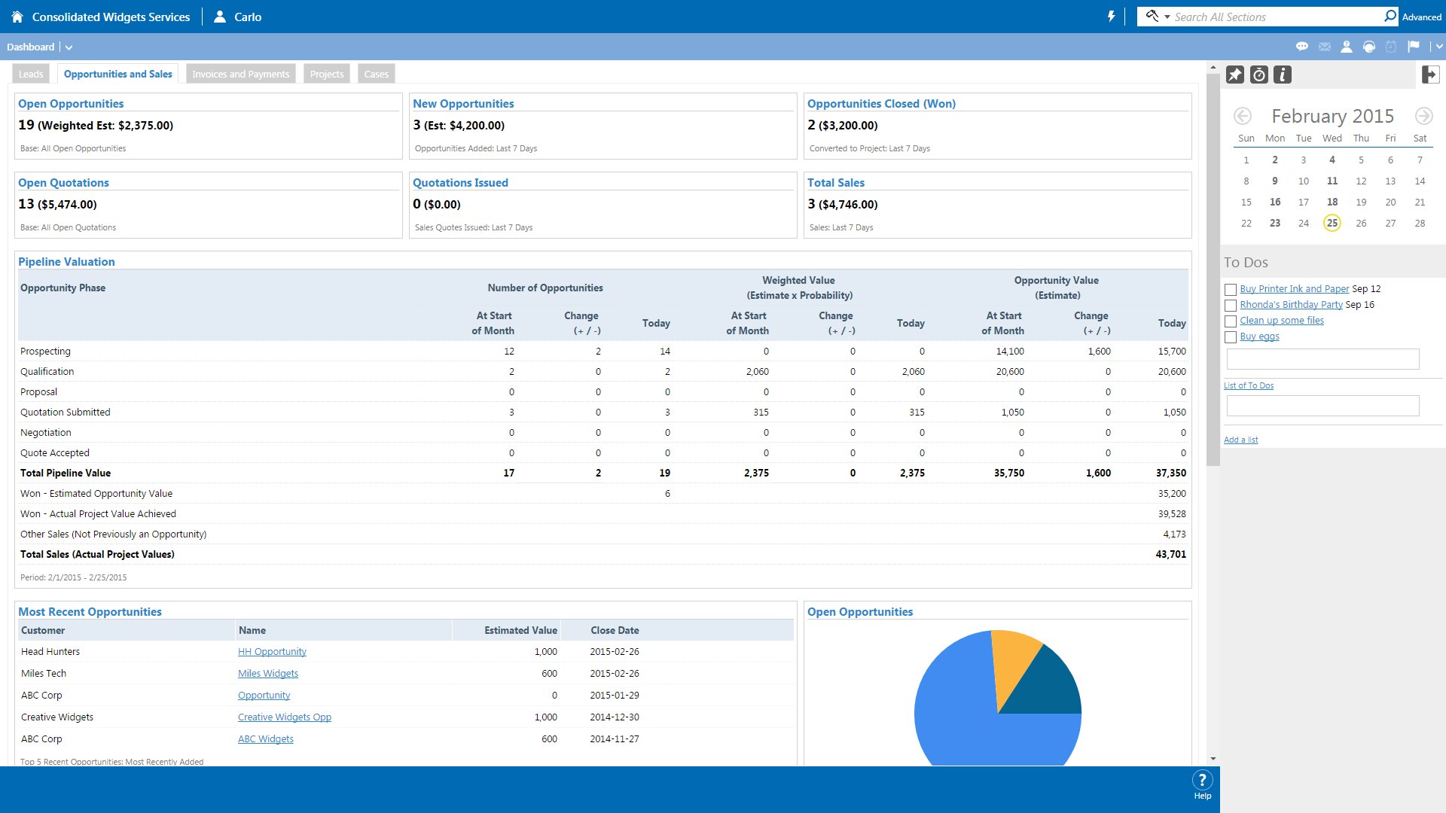Tick Rhonda's Birthday Party checkbox
The width and height of the screenshot is (1446, 813).
[x=1231, y=306]
